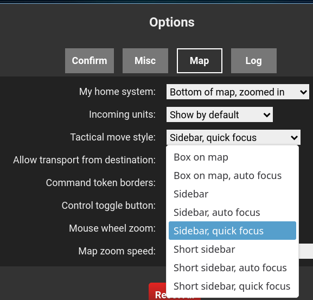Click the Control toggle button label
Screen dimensions: 313x300
tap(108, 206)
